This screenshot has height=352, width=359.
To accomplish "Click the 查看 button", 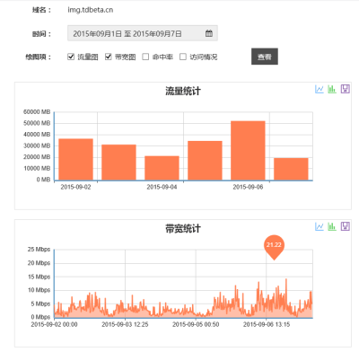I will tap(265, 57).
